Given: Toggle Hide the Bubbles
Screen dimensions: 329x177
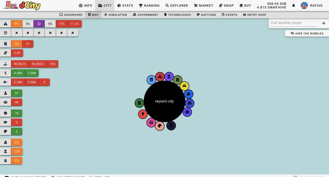Looking at the screenshot, I should 307,33.
